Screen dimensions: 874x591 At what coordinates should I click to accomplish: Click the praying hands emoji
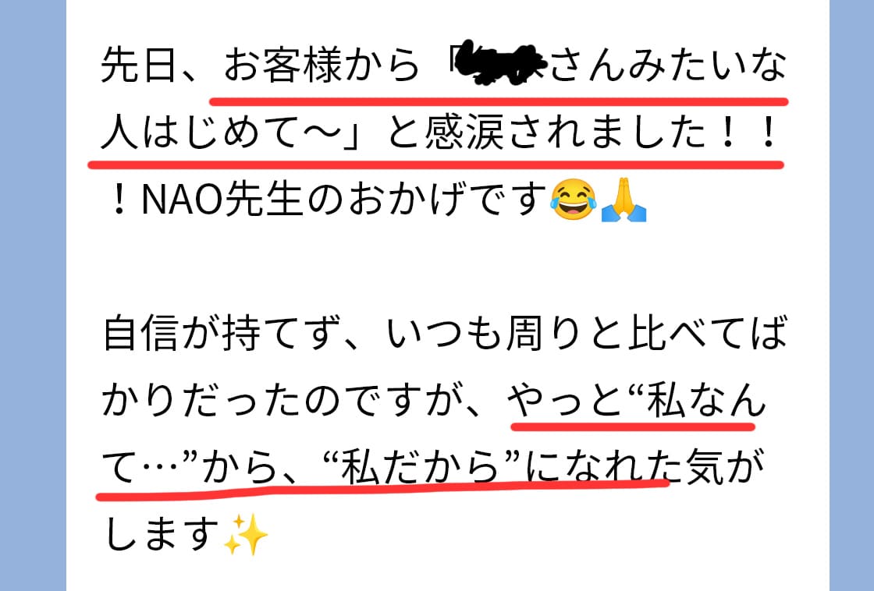click(x=624, y=200)
